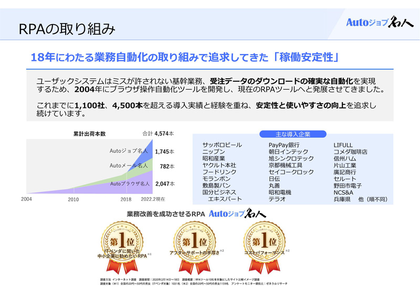Click the bold text 1,100社
The image size is (420, 293).
(89, 105)
